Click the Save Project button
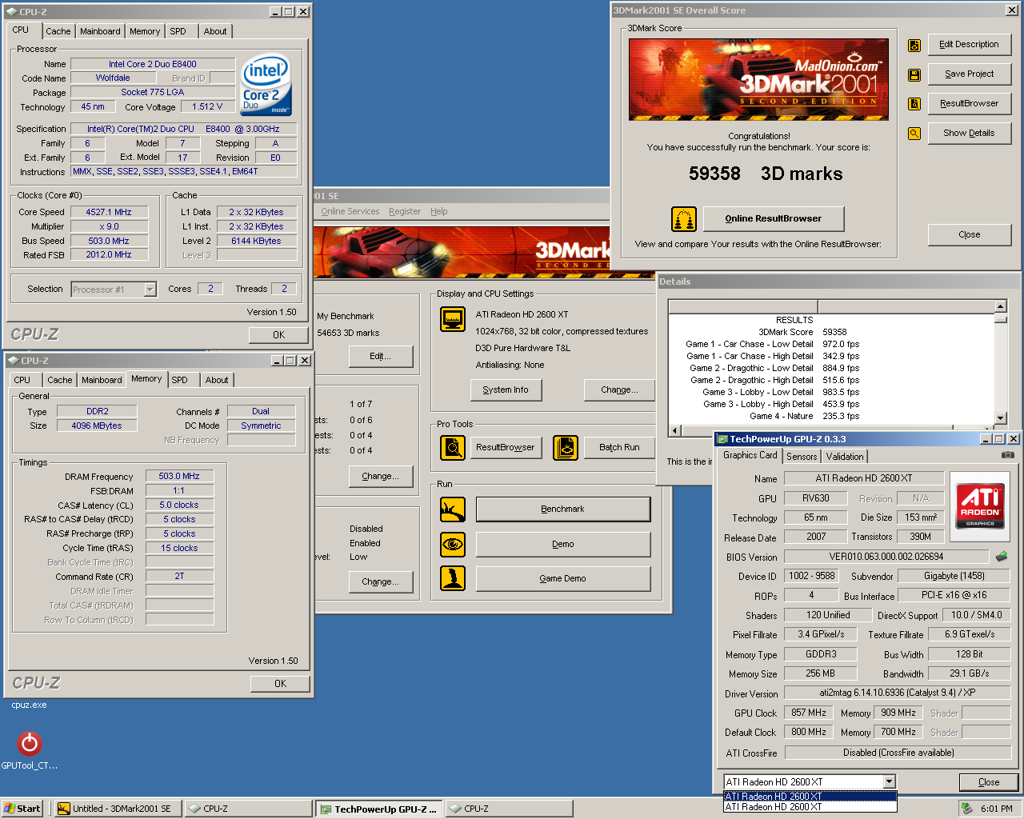1024x819 pixels. 969,74
